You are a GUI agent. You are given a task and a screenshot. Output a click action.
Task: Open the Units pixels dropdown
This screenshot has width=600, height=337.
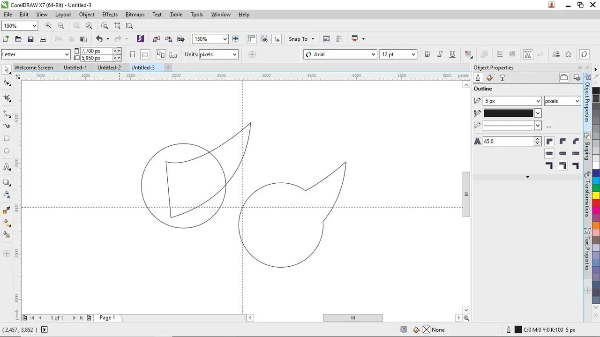tap(234, 54)
